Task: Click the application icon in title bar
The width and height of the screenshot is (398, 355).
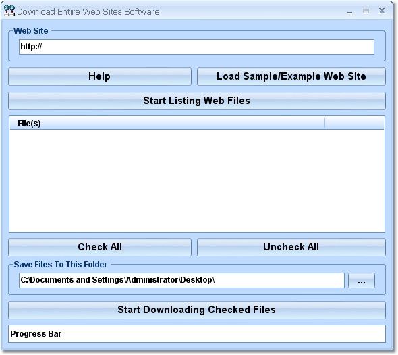Action: [9, 11]
